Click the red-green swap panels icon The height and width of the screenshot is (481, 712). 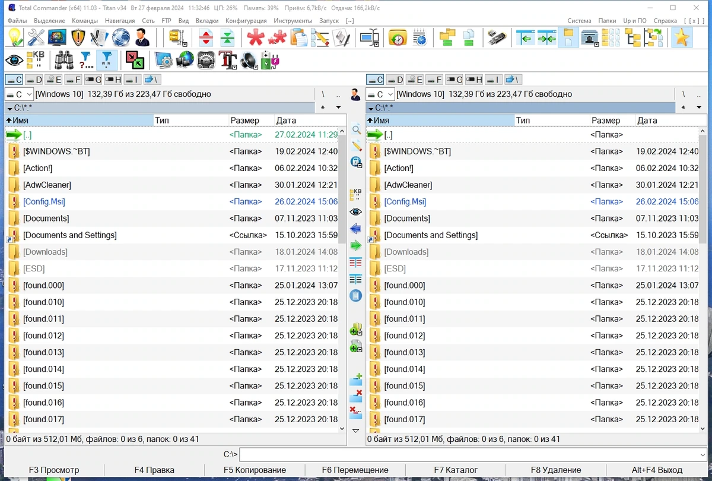click(135, 60)
